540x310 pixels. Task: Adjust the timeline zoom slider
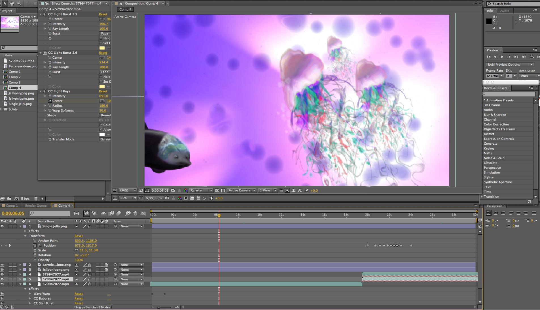click(x=164, y=307)
